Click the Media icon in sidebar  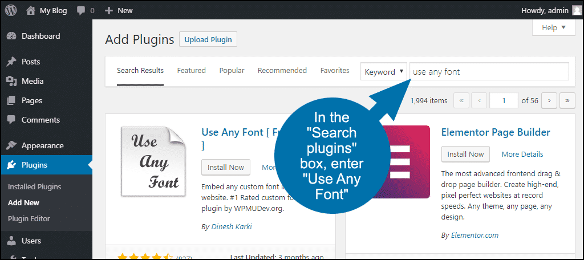[x=11, y=81]
